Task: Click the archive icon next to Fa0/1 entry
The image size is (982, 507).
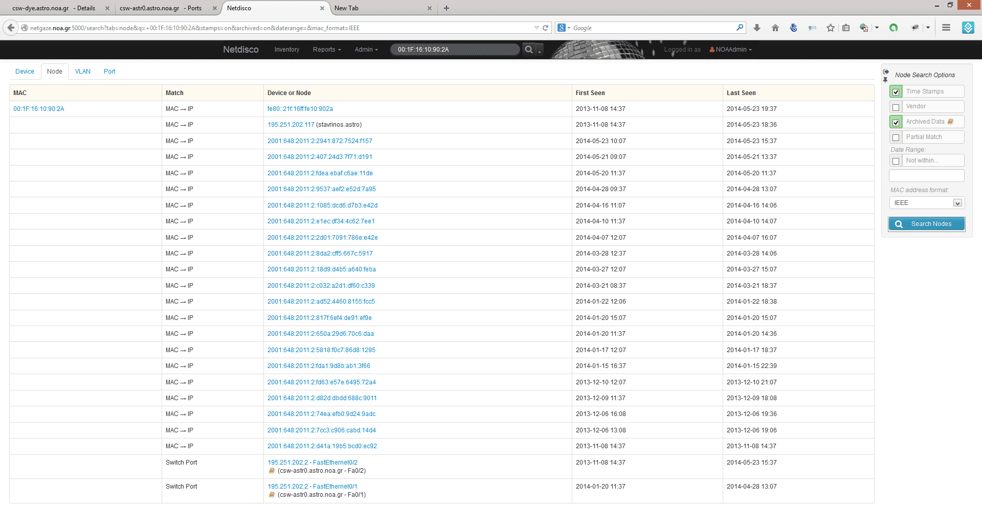Action: pyautogui.click(x=272, y=495)
